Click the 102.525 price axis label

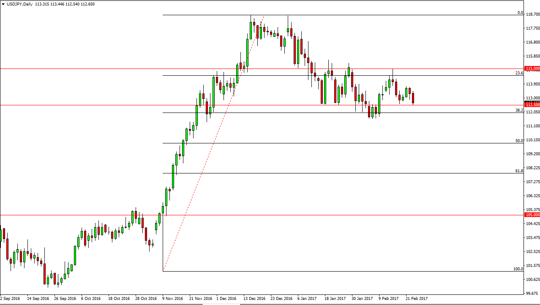[533, 252]
